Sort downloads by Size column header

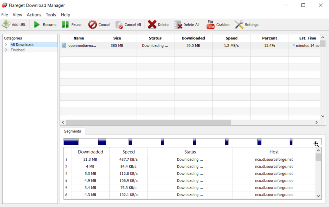coord(117,38)
